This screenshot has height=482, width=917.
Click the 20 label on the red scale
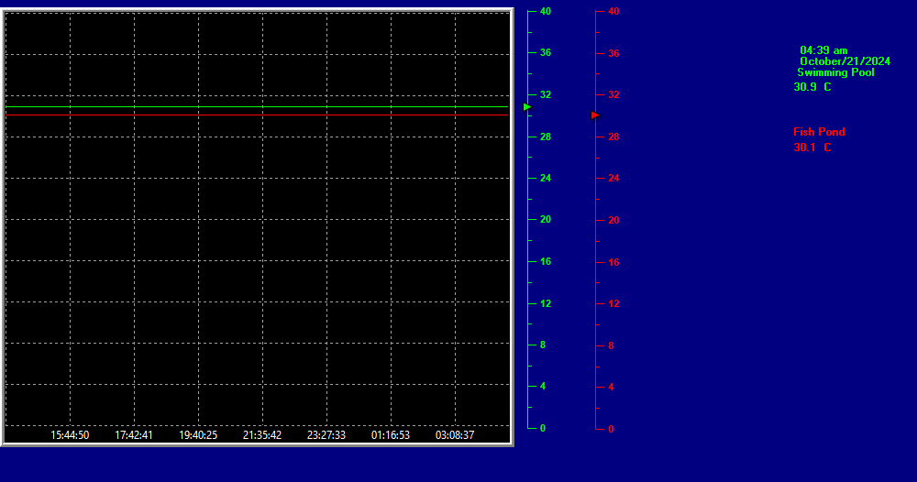click(613, 220)
